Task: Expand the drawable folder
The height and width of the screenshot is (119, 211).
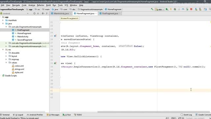Action: click(6, 53)
